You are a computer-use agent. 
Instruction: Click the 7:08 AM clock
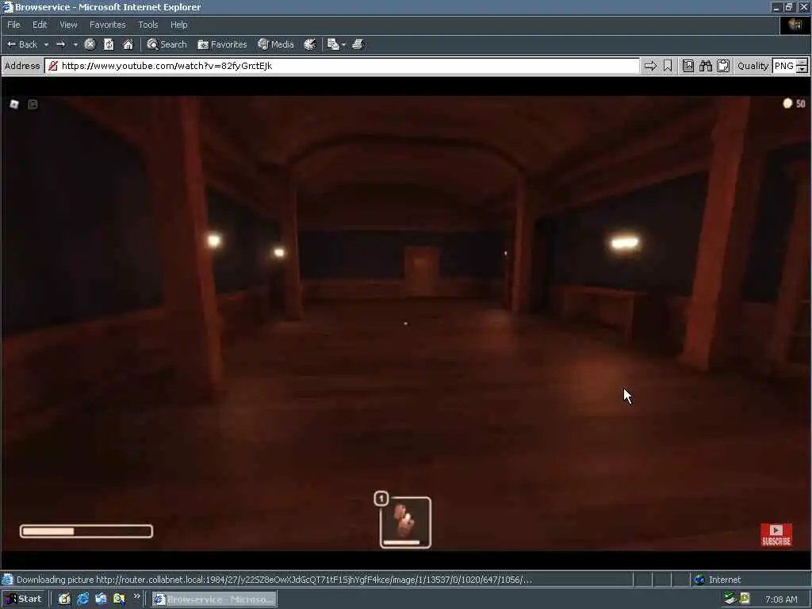781,599
